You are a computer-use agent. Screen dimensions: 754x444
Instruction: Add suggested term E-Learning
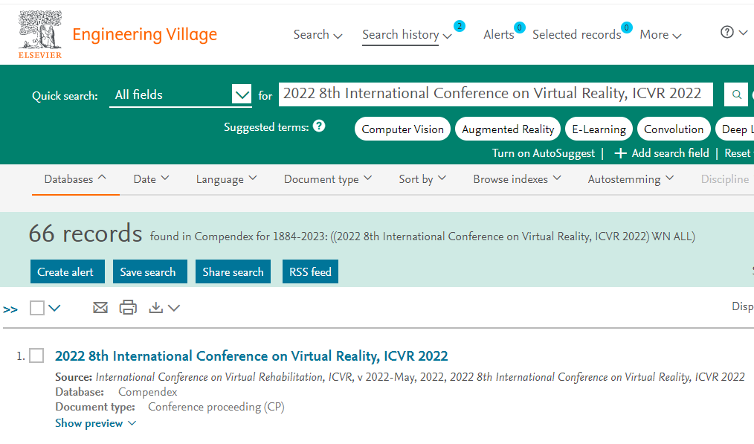click(x=599, y=129)
